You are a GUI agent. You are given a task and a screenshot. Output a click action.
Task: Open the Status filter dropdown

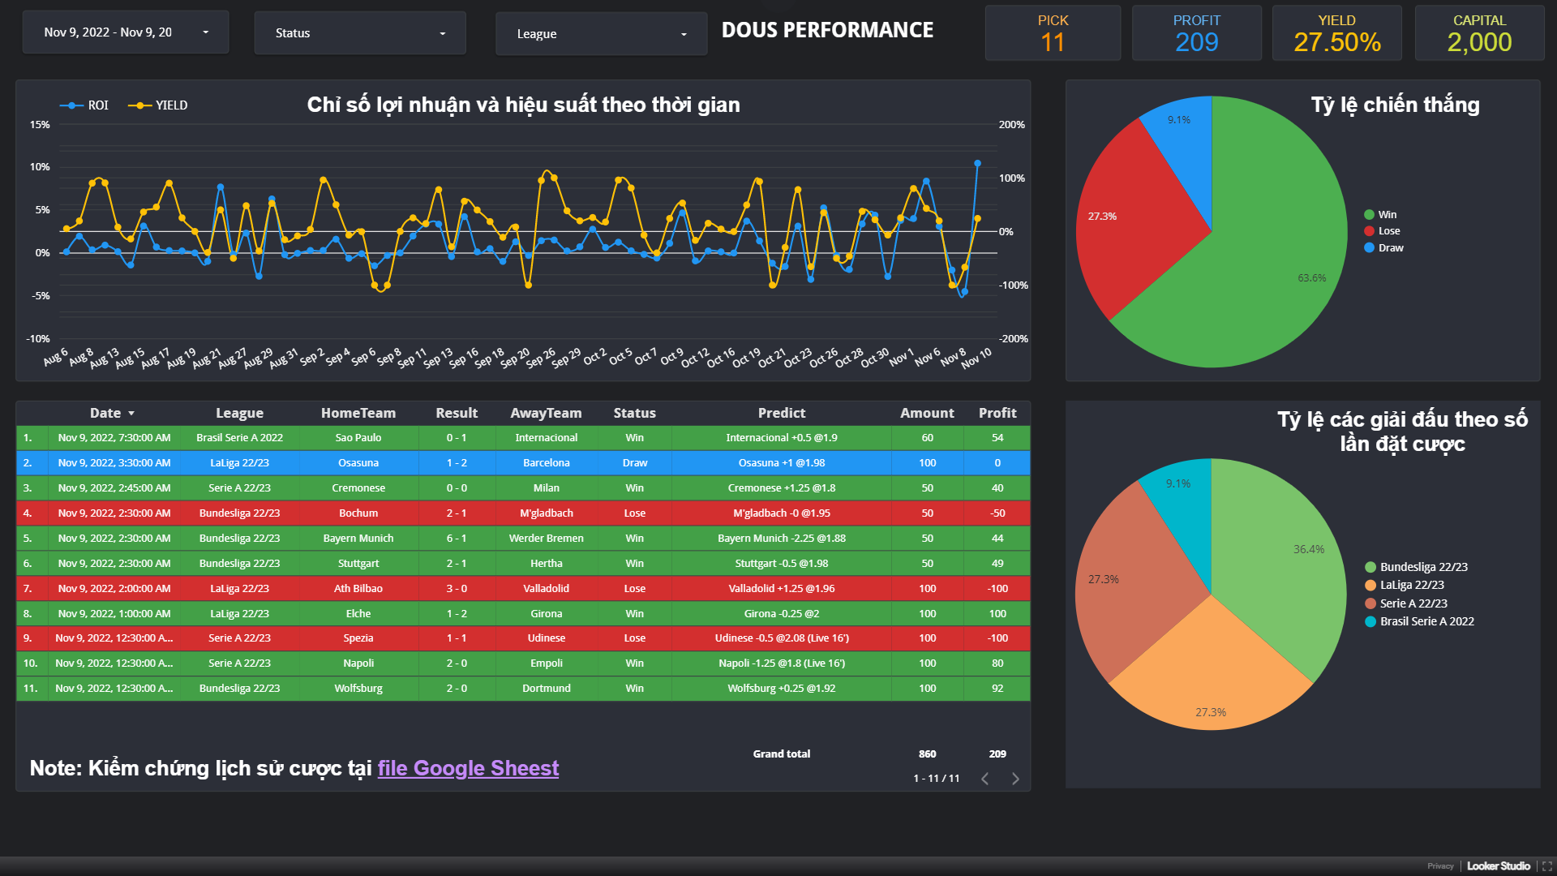[360, 33]
